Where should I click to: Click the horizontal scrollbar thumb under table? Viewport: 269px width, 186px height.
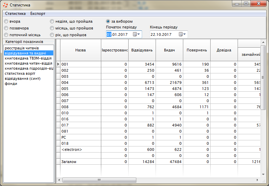(99, 180)
